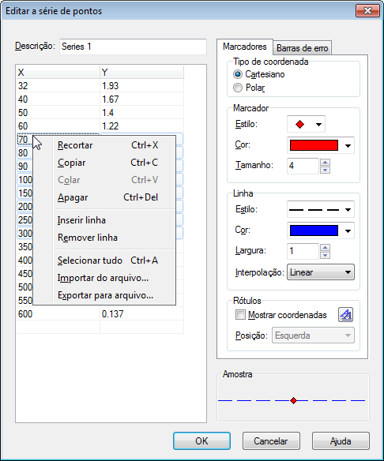Viewport: 384px width, 461px height.
Task: Open the blue line Cor dropdown
Action: pyautogui.click(x=321, y=230)
